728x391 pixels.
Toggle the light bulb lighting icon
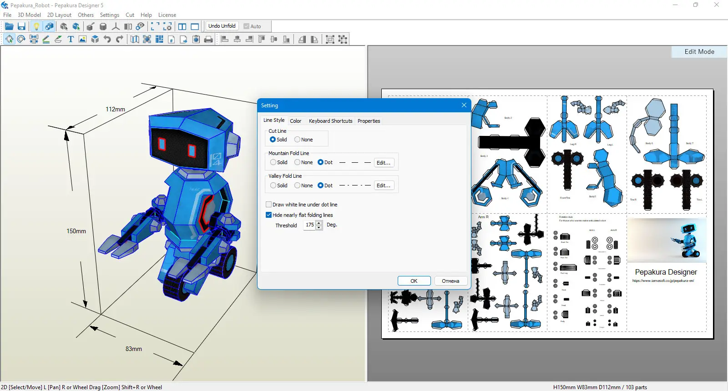click(36, 26)
